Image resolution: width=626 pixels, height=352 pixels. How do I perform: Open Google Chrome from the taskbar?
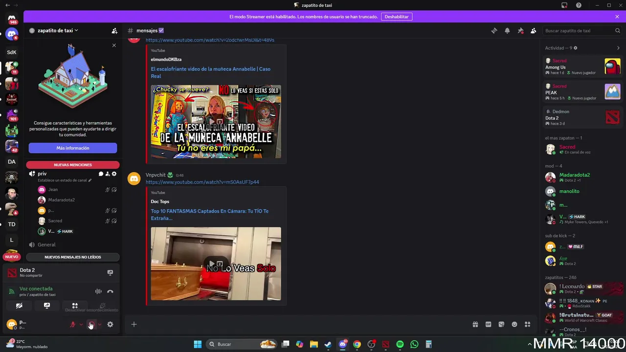click(x=357, y=344)
